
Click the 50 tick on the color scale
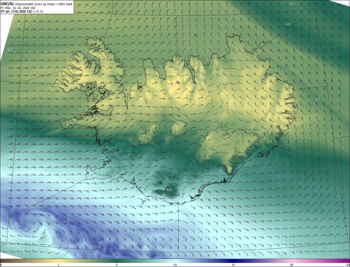(x=348, y=265)
